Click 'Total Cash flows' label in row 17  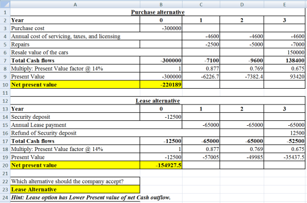coord(75,141)
